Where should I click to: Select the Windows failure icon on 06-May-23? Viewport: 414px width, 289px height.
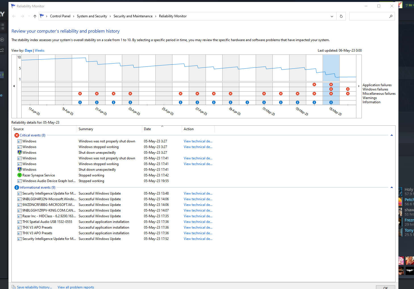click(348, 89)
